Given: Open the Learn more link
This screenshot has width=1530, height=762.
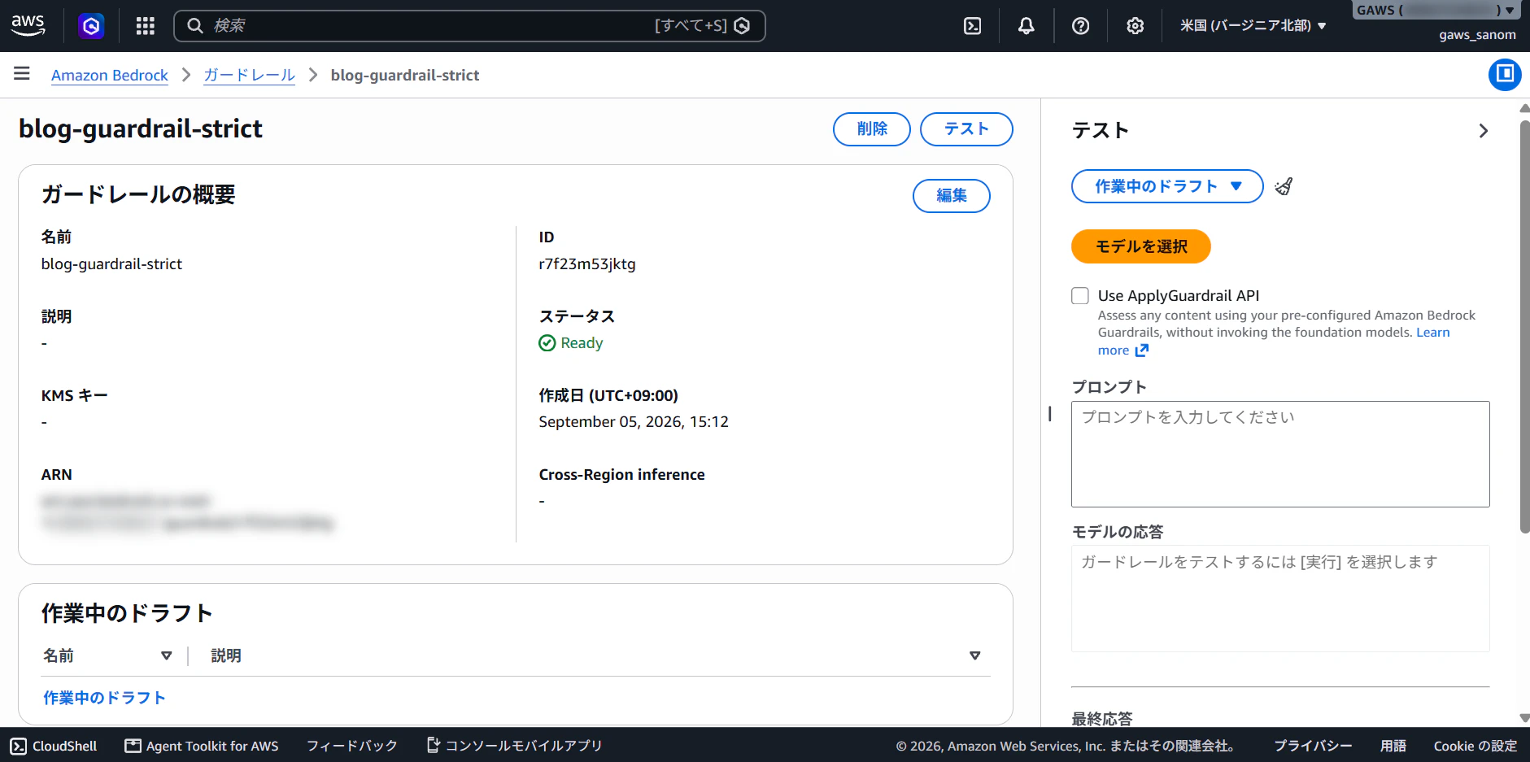Looking at the screenshot, I should [x=1433, y=332].
